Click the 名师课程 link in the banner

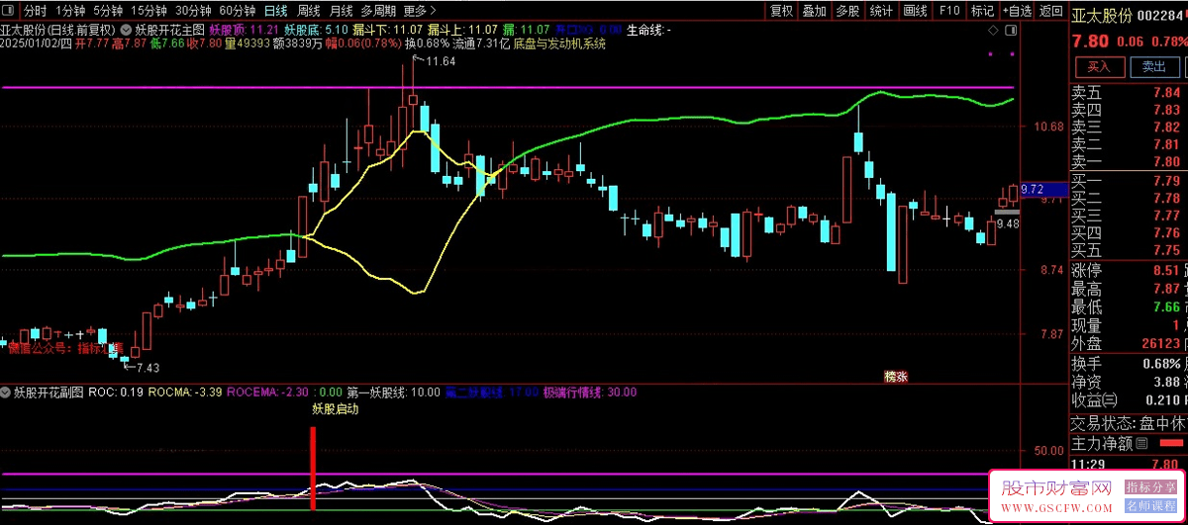1150,504
